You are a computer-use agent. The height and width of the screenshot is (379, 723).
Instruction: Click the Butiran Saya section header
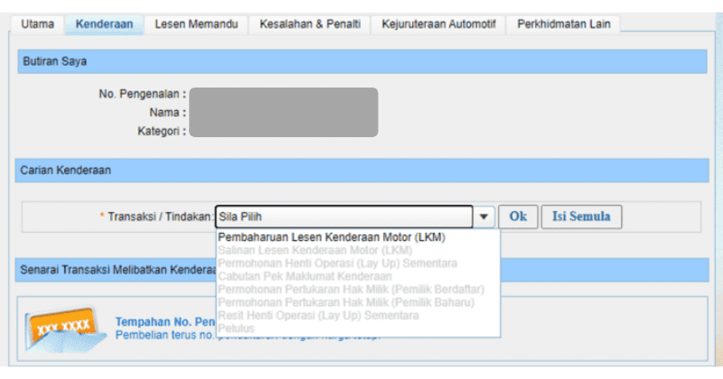(x=362, y=61)
